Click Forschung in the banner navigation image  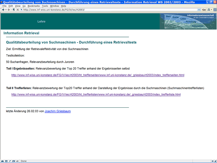[x=191, y=22]
